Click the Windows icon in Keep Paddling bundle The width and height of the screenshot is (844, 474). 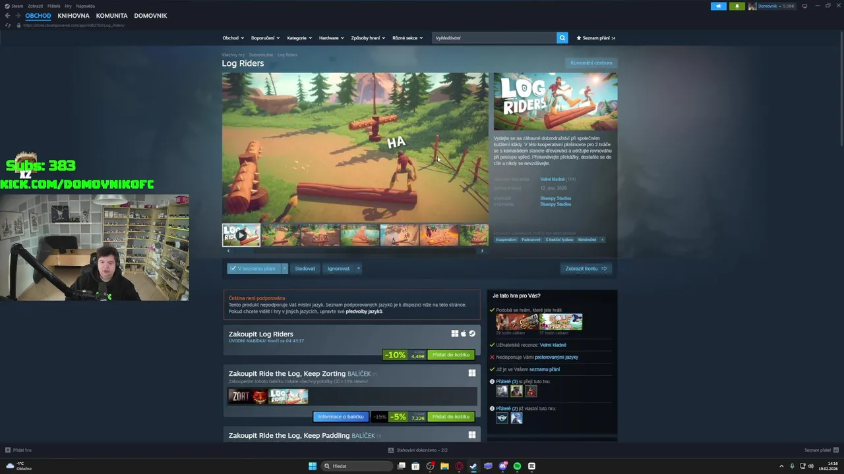click(471, 435)
